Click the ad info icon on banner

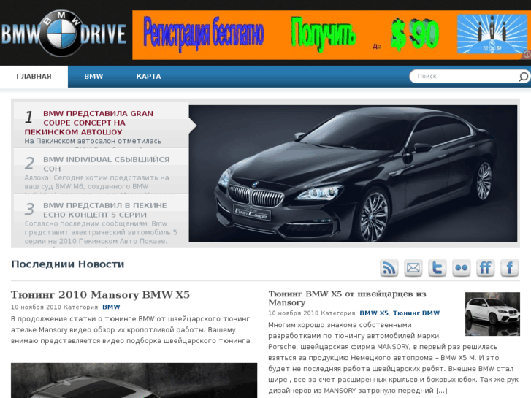(527, 54)
